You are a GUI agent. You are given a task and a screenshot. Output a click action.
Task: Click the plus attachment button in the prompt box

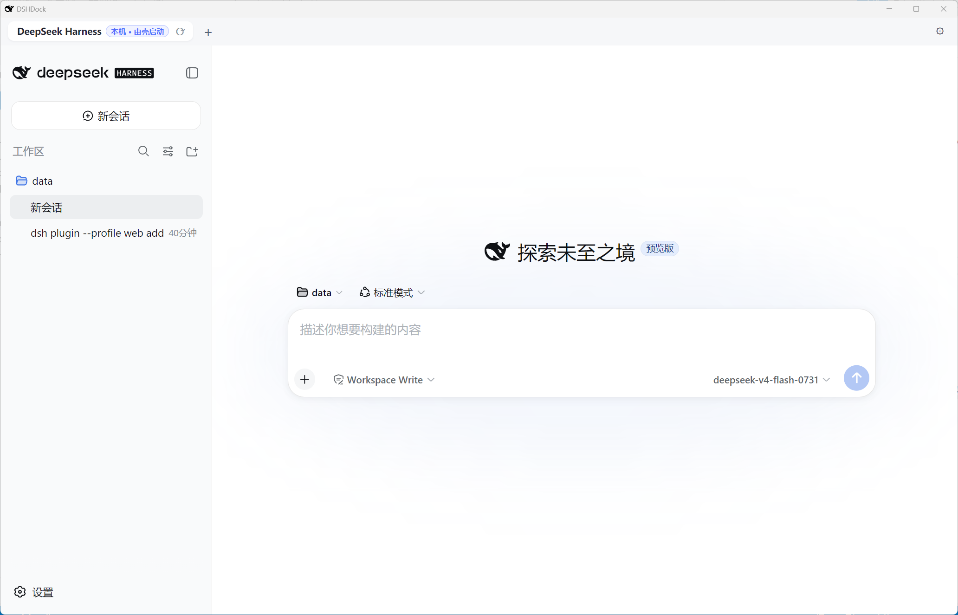(304, 380)
